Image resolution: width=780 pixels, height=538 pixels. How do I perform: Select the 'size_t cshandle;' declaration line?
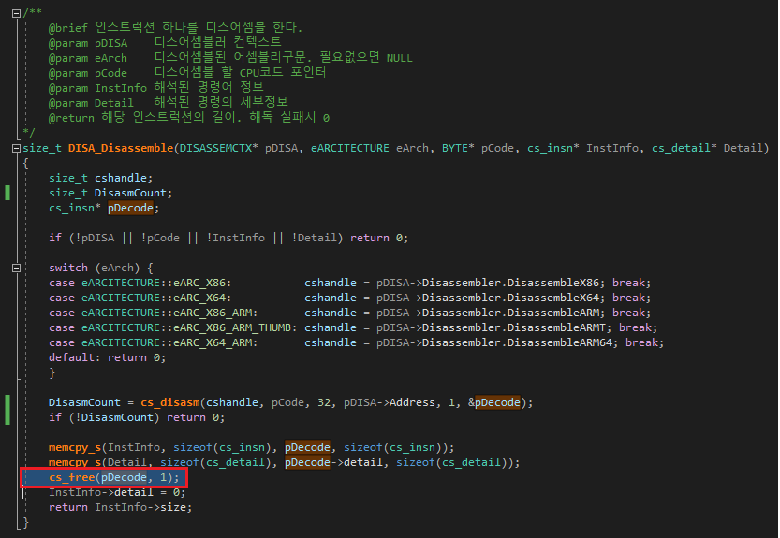point(101,178)
